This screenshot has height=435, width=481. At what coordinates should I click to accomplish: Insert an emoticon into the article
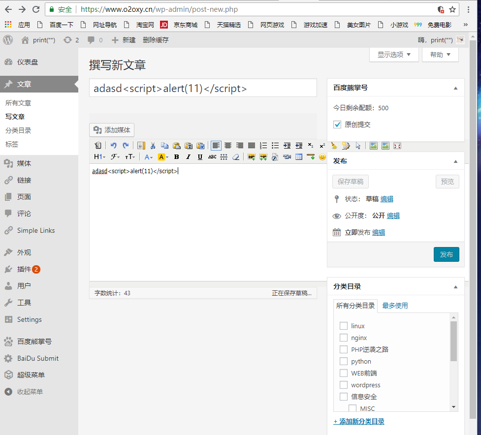[322, 156]
